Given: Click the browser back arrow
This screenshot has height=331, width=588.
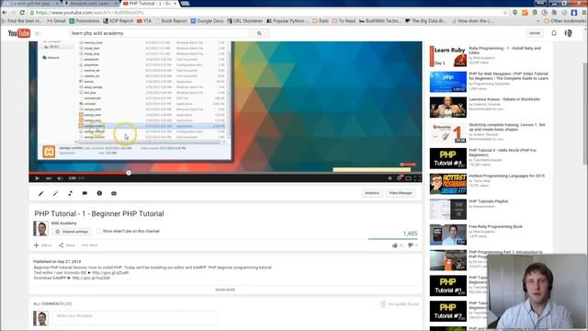Looking at the screenshot, I should pos(5,12).
